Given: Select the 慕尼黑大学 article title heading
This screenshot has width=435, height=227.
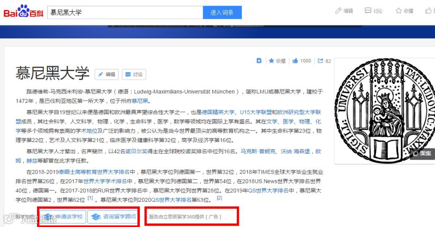Looking at the screenshot, I should pyautogui.click(x=52, y=73).
